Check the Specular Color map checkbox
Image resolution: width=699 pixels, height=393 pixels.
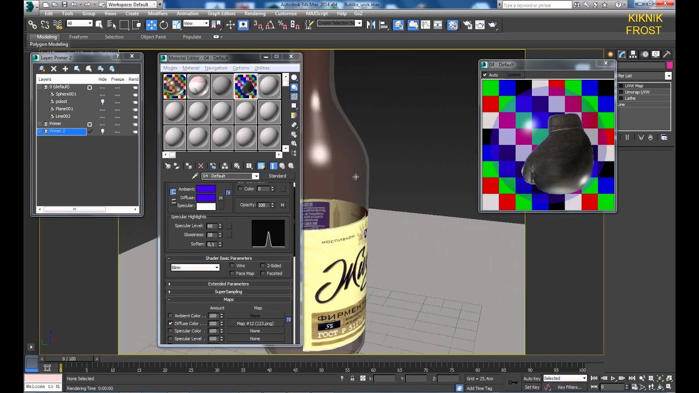click(x=170, y=331)
